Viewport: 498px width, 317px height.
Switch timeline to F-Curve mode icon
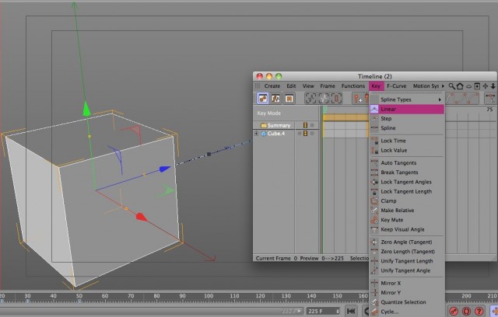click(x=275, y=99)
